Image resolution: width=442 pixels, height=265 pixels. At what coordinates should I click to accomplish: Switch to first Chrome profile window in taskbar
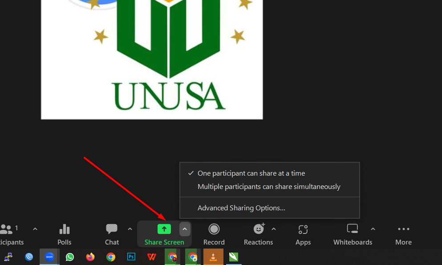[172, 257]
